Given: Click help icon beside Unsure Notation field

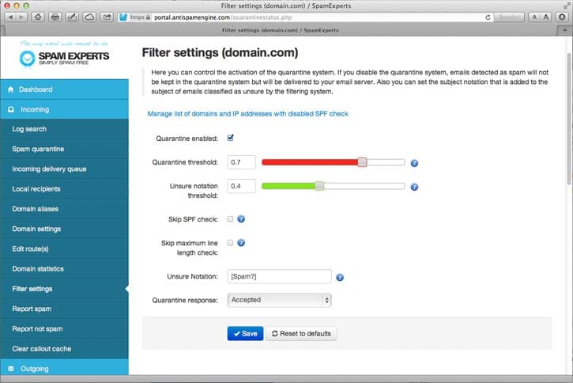Looking at the screenshot, I should 340,277.
